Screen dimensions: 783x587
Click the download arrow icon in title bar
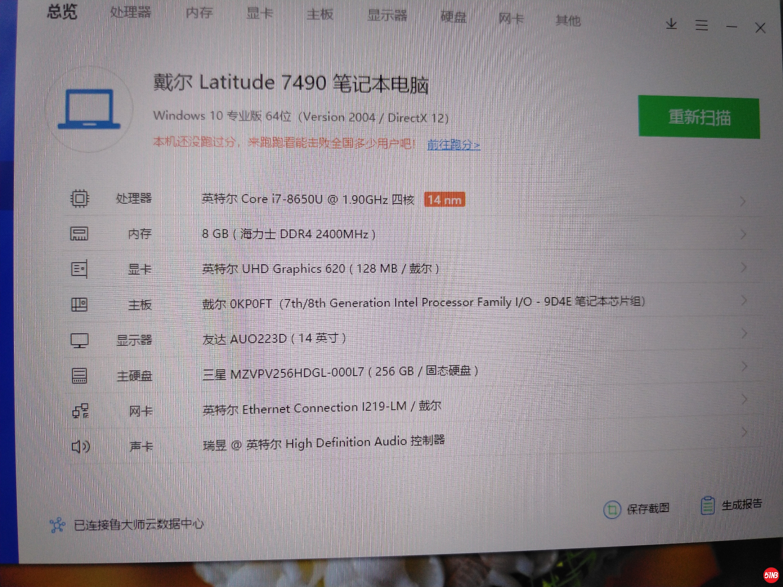coord(671,24)
